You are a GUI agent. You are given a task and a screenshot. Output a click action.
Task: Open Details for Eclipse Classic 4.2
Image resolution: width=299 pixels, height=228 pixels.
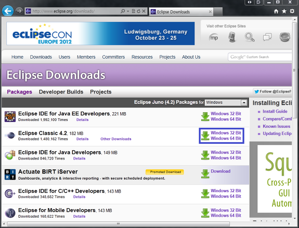82,139
